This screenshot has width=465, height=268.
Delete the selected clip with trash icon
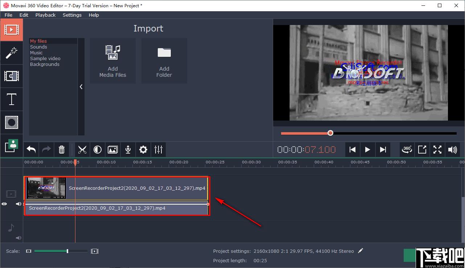pos(62,150)
